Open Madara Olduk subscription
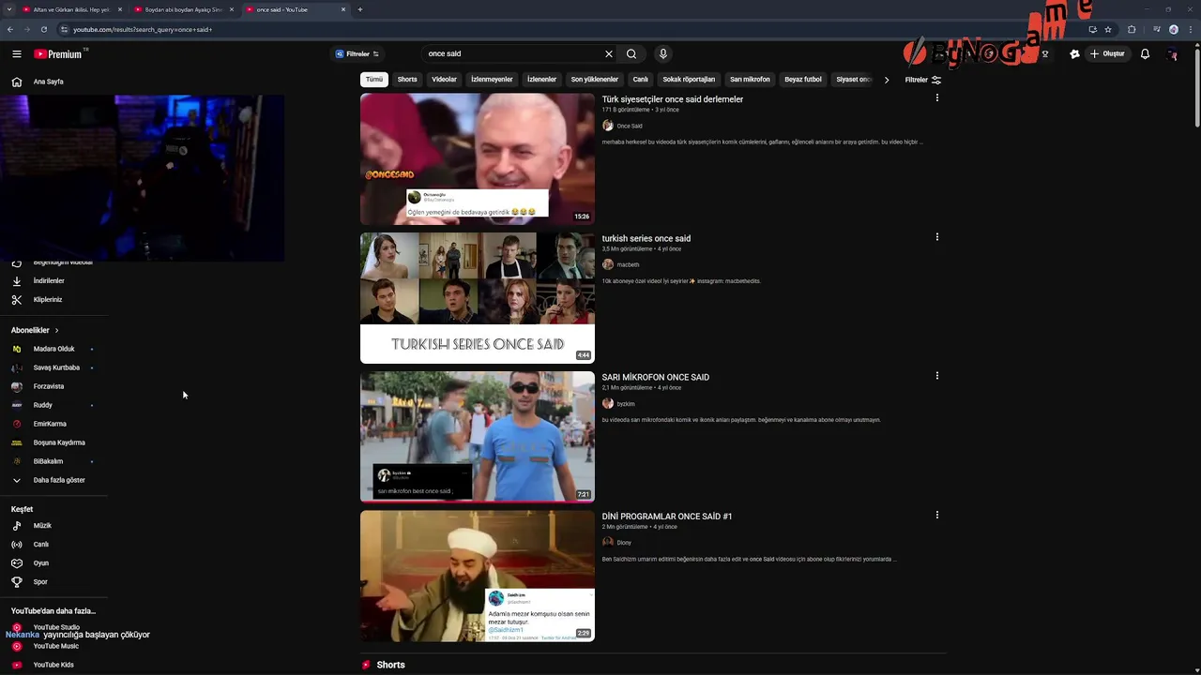 [x=53, y=349]
